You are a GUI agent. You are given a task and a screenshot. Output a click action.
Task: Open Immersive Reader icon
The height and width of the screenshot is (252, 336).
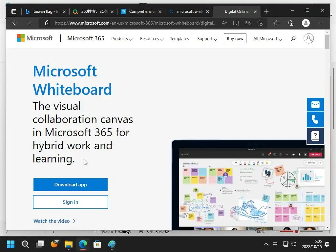[236, 23]
